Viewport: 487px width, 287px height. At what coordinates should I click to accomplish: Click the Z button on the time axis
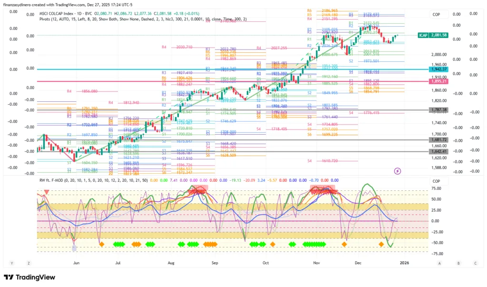(29, 263)
